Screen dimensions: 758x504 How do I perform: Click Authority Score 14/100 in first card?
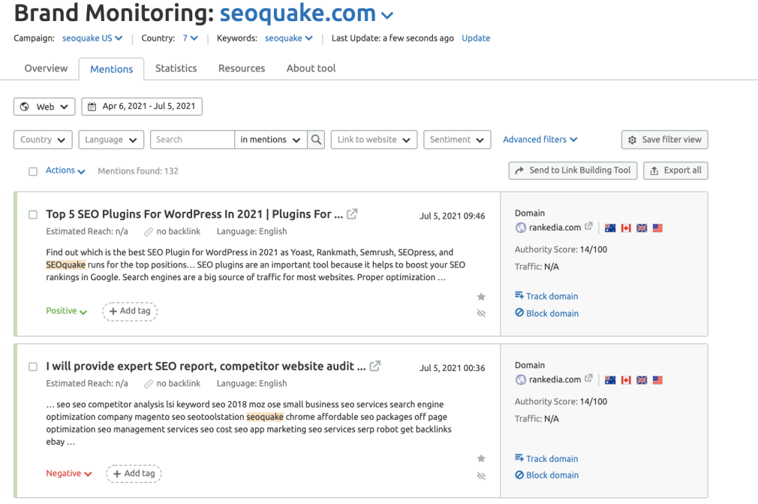[x=561, y=249]
